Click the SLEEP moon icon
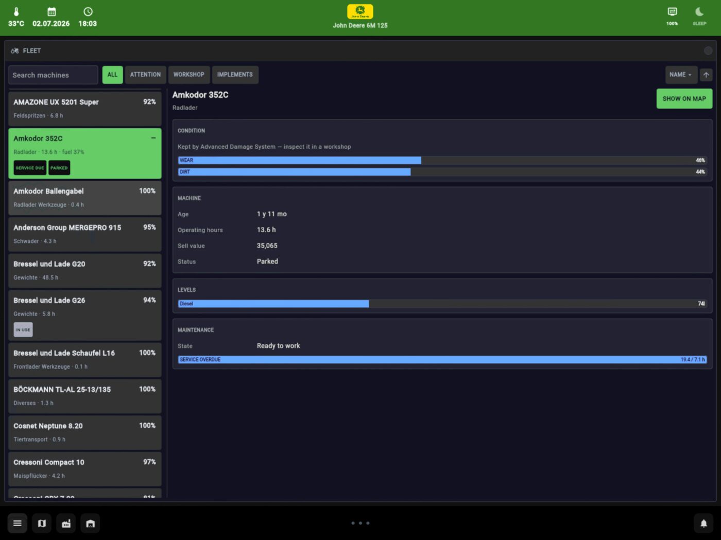The width and height of the screenshot is (721, 540). [699, 12]
